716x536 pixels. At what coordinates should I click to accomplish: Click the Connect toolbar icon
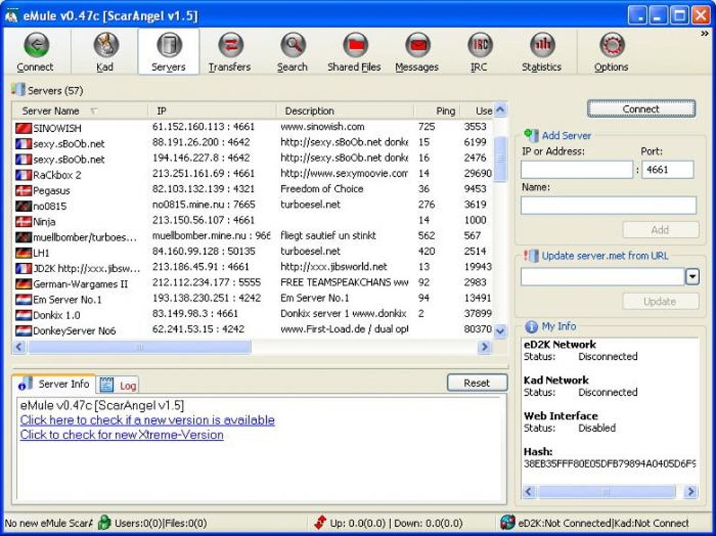click(35, 53)
